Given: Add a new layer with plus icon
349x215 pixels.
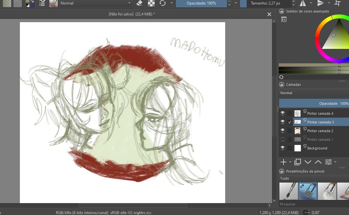Looking at the screenshot, I should [x=283, y=162].
